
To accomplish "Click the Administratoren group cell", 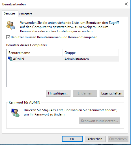I will [77, 59].
